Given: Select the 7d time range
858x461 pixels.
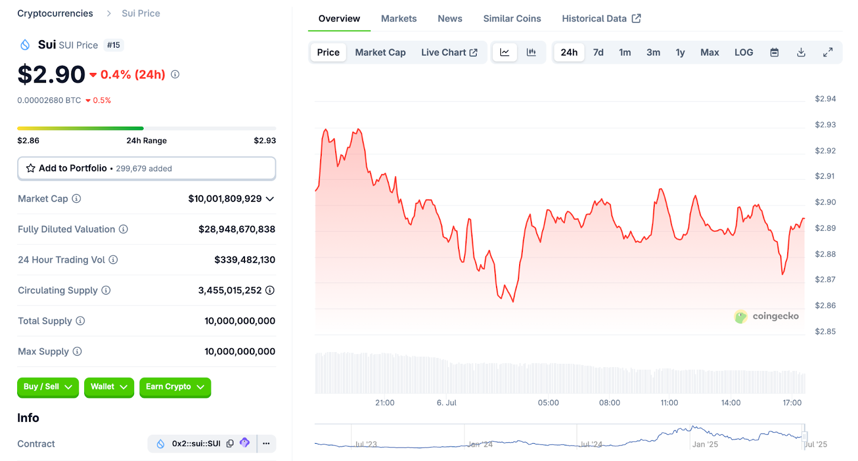Looking at the screenshot, I should (x=598, y=53).
